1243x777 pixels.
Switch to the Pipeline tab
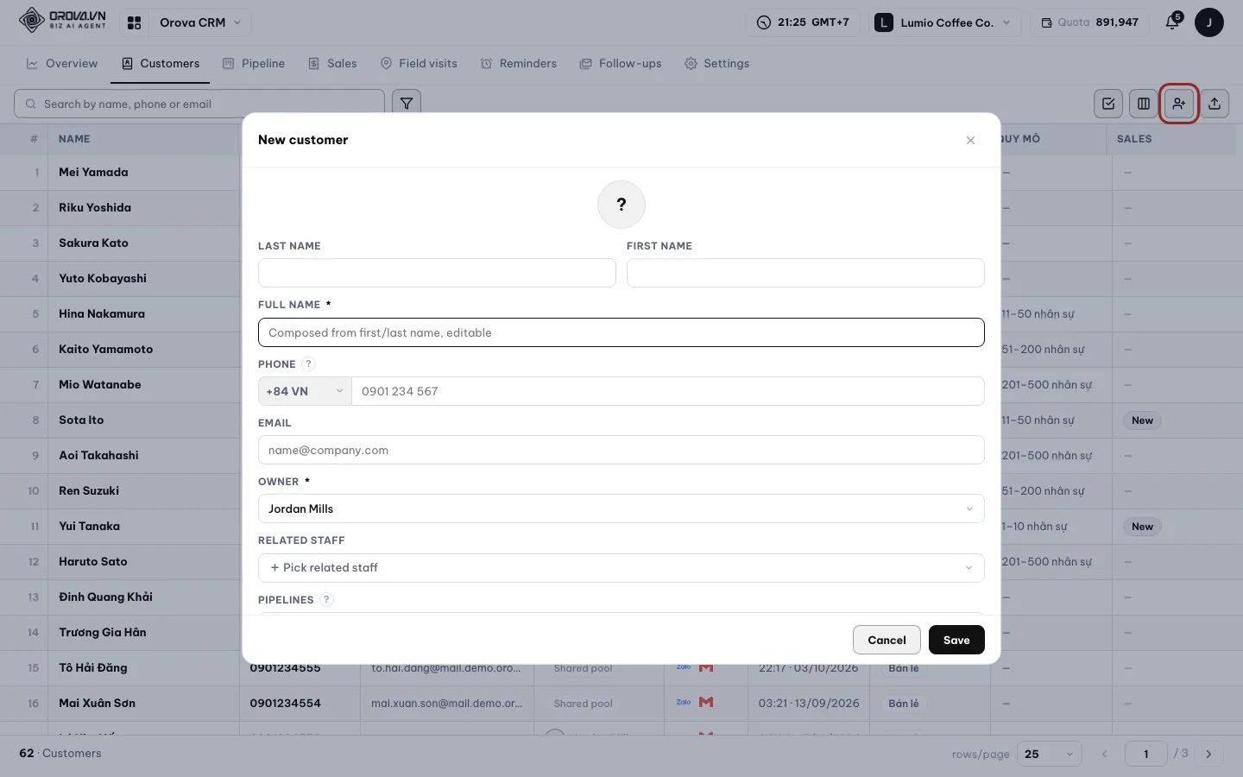254,63
